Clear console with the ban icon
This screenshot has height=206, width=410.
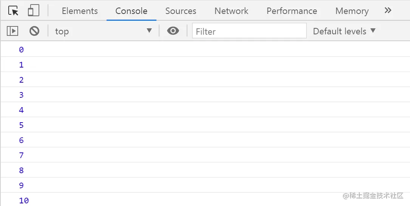coord(34,31)
